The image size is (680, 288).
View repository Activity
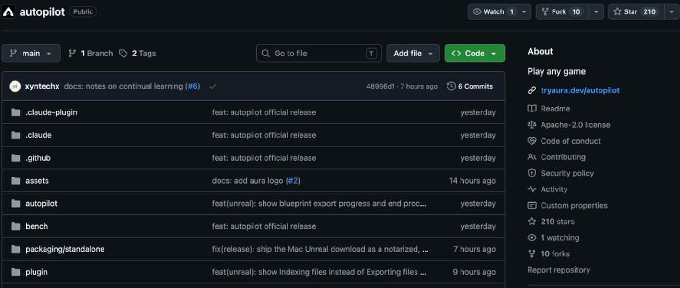tap(554, 189)
